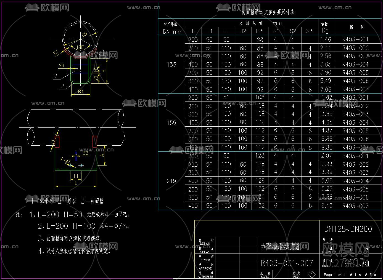Select the 133 pipe diameter group cell
383x280 pixels.
tap(171, 65)
